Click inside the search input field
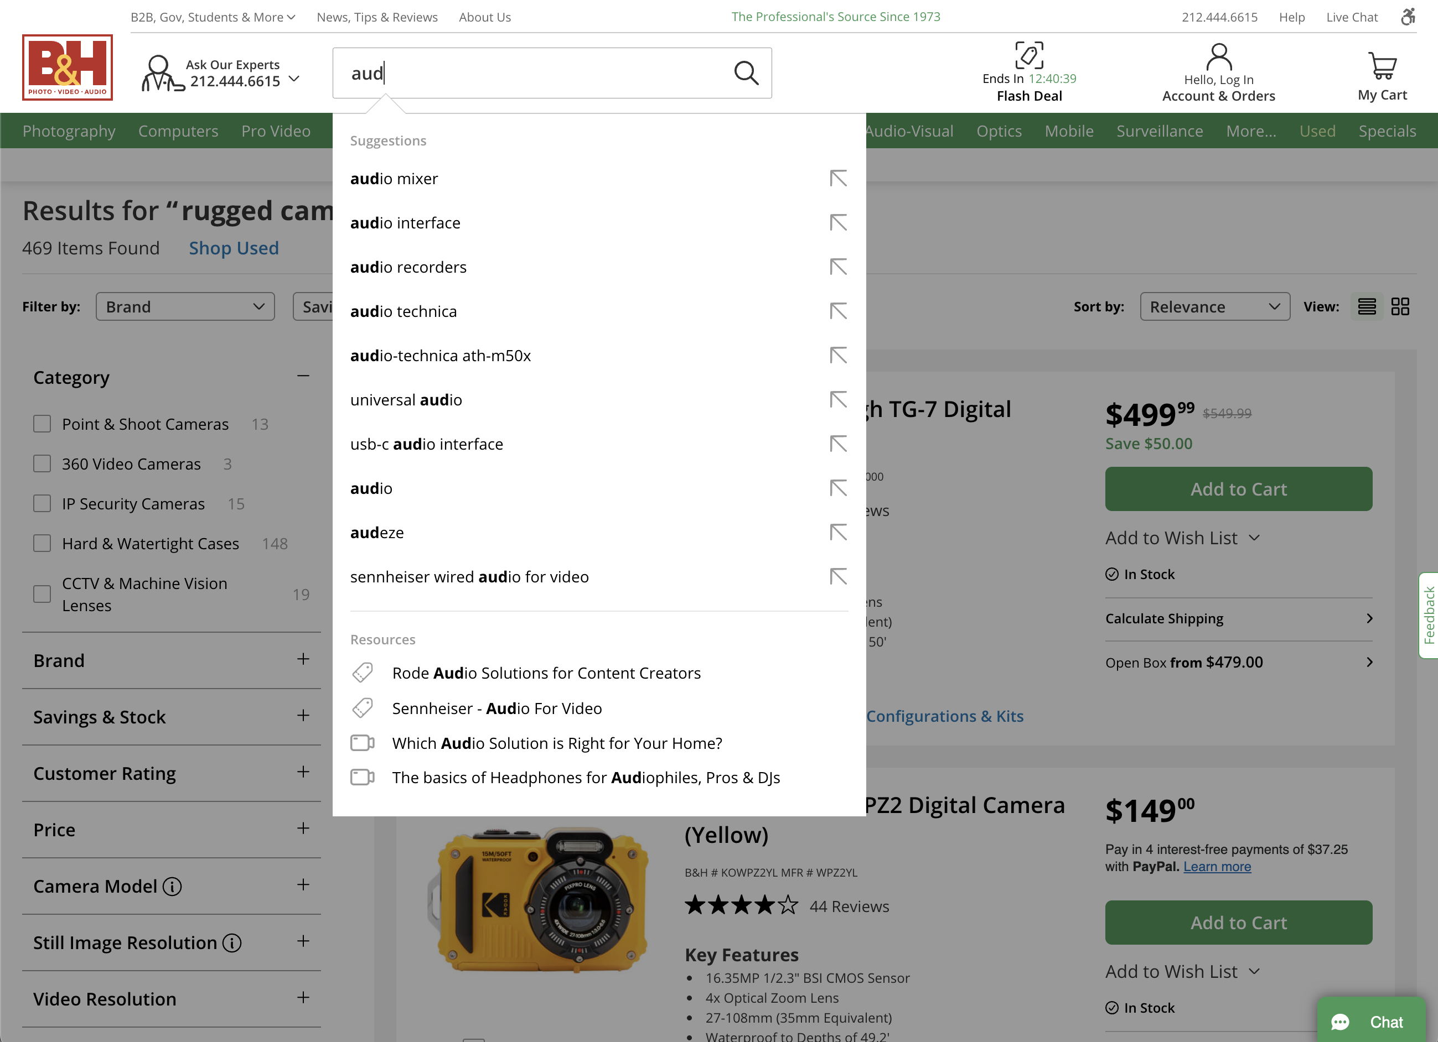The image size is (1438, 1042). pos(539,73)
